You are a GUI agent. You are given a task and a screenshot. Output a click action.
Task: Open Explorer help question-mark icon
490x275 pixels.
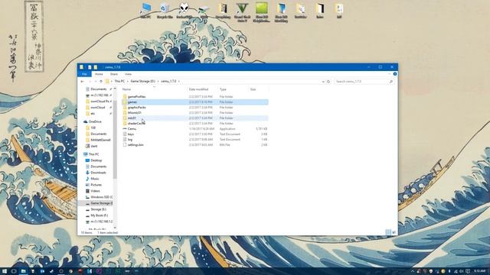click(x=395, y=74)
